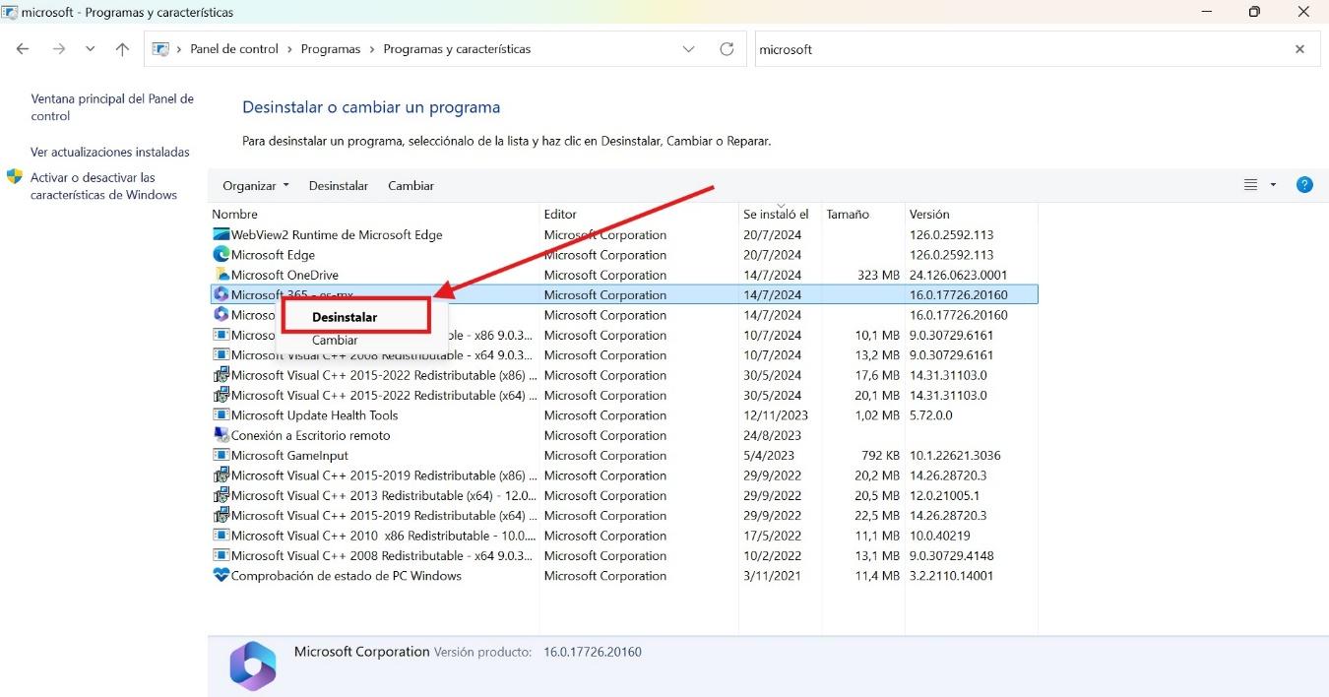This screenshot has width=1329, height=697.
Task: Clear the microsoft search query with the X
Action: [x=1298, y=48]
